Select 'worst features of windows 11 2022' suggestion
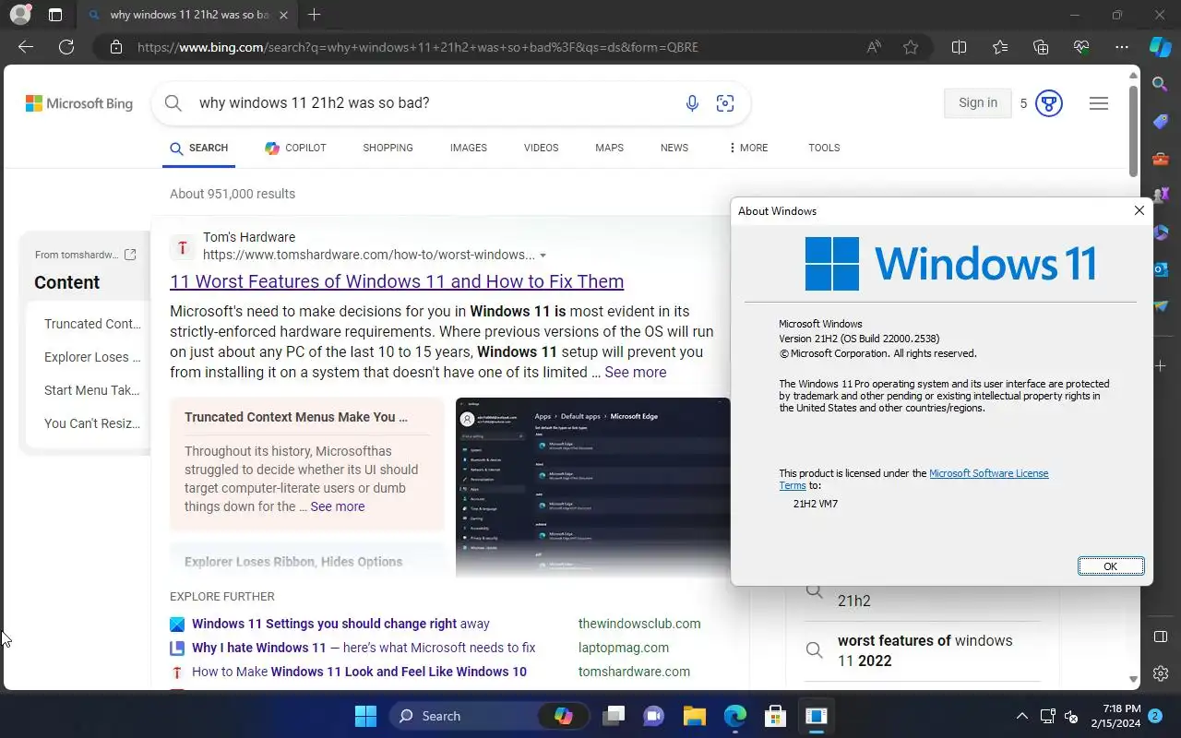 925,650
